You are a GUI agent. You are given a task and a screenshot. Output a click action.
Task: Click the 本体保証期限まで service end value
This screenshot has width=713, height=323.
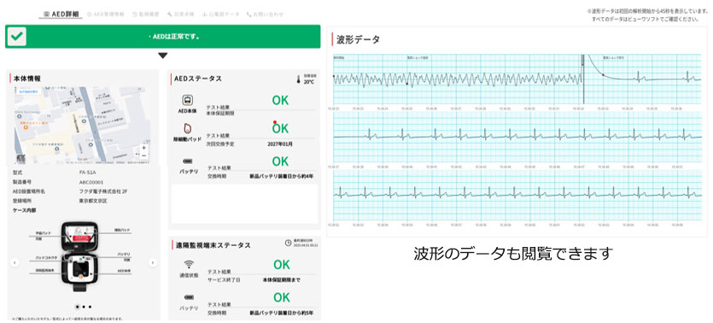point(282,279)
